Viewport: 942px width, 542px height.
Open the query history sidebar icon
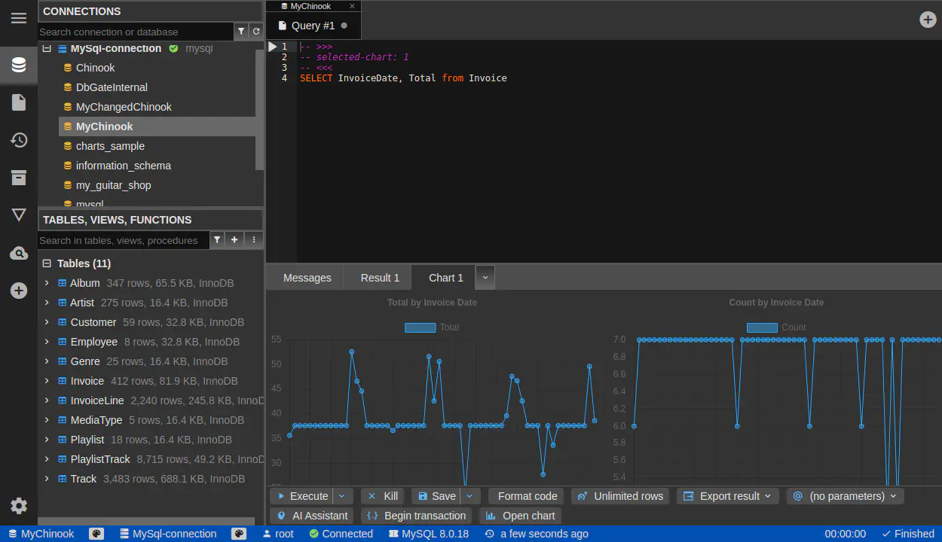click(19, 140)
